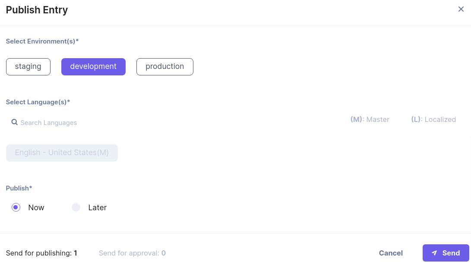Send the entry for publishing
This screenshot has height=265, width=471.
446,253
